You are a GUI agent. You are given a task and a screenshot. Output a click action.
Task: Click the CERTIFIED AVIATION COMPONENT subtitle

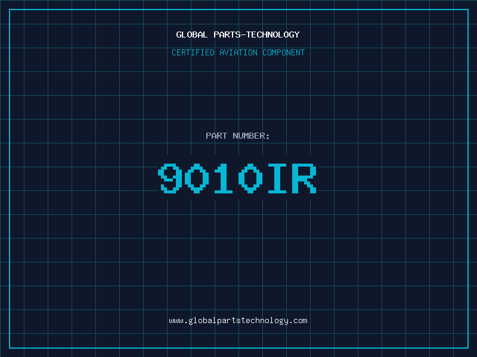click(238, 52)
